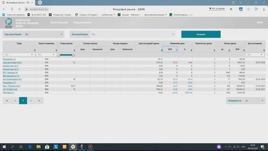Open the Дата погашения filter dropdown

(x=255, y=55)
